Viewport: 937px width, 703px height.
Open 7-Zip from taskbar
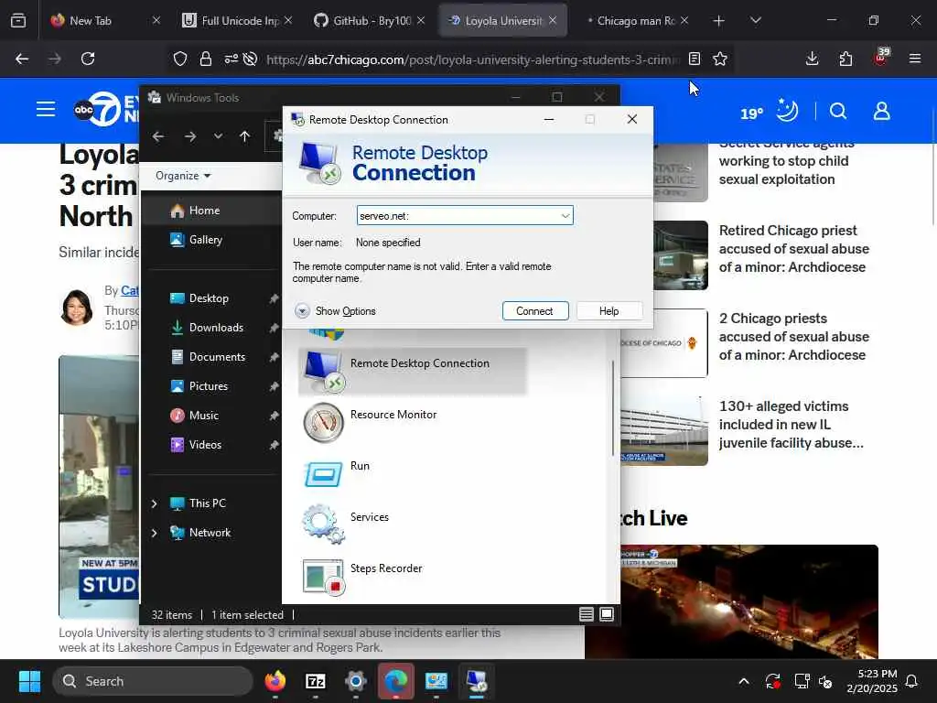pos(316,681)
